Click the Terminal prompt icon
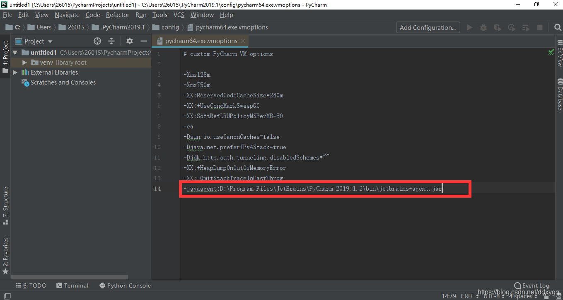 [x=59, y=285]
